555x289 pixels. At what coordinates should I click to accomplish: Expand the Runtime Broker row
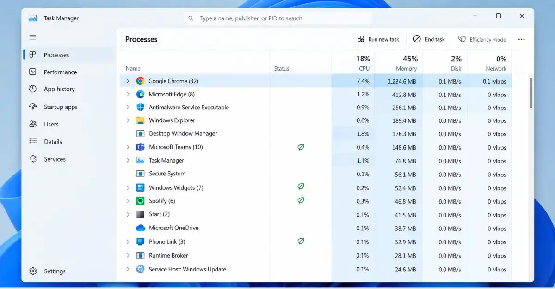click(128, 255)
